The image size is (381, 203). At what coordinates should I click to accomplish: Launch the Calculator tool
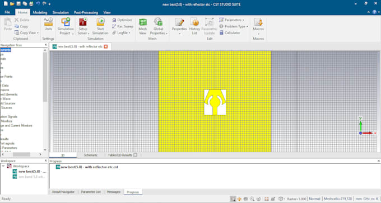pos(230,33)
